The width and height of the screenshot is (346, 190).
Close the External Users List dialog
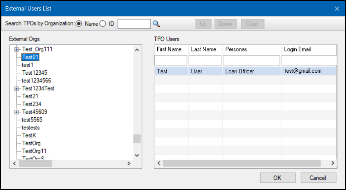(x=336, y=8)
